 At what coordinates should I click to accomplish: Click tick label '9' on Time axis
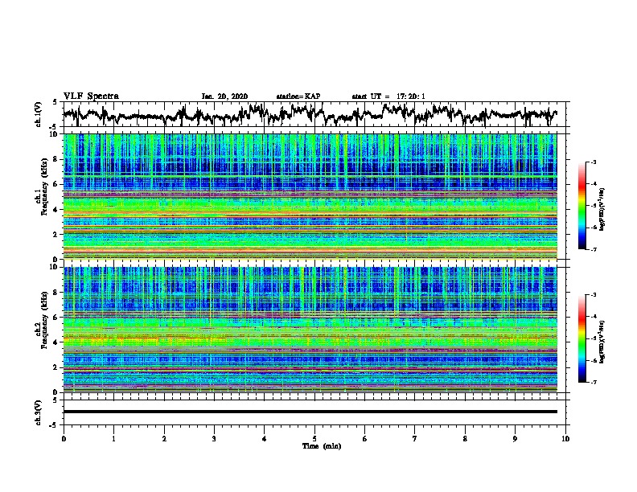click(x=515, y=438)
